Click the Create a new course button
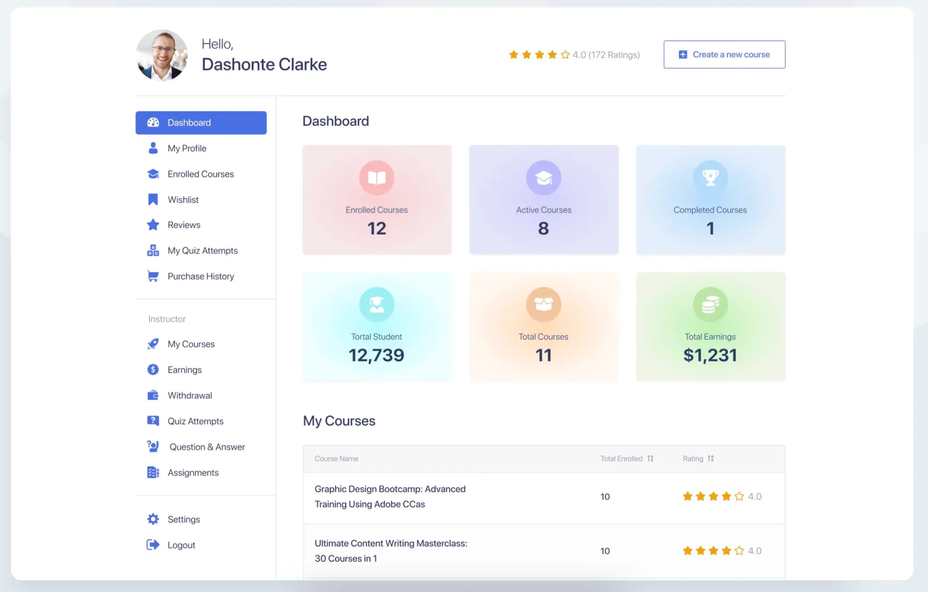928x592 pixels. click(x=724, y=55)
